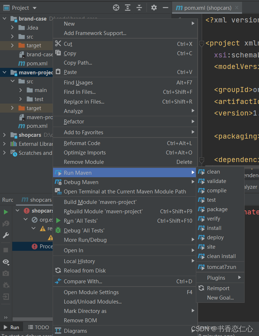Expand the brand-case target folder
The width and height of the screenshot is (259, 336).
[x=12, y=45]
